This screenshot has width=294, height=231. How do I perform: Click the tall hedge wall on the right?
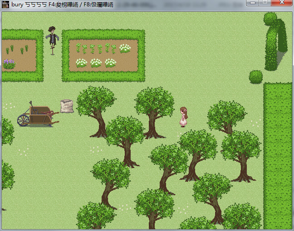click(278, 154)
